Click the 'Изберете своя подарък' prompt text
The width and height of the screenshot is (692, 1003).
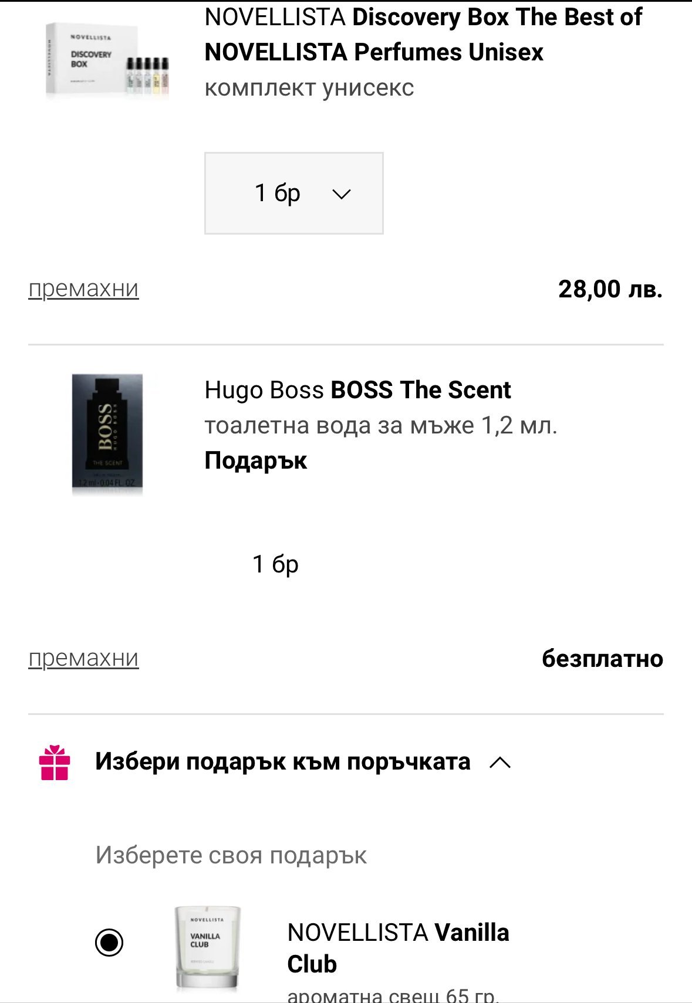pos(231,855)
